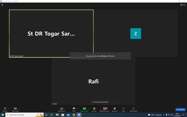Open the Reactions menu
Image resolution: width=187 pixels, height=117 pixels.
coord(115,109)
